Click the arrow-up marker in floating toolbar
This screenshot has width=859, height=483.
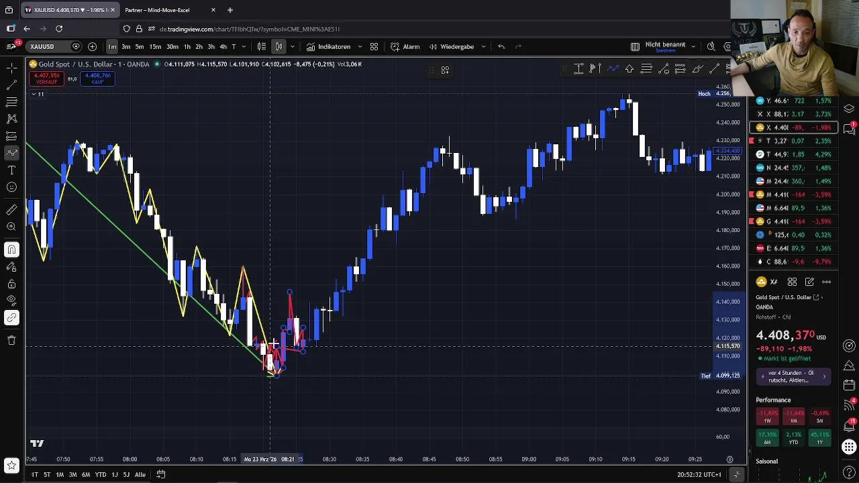pyautogui.click(x=629, y=68)
